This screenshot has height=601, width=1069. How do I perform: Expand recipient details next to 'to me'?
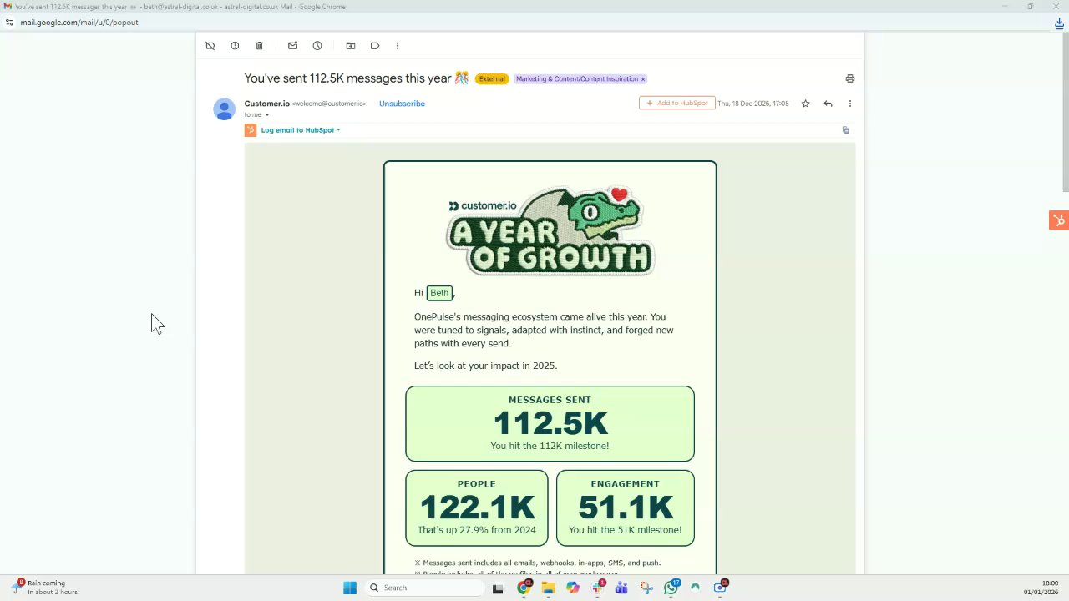pyautogui.click(x=267, y=115)
